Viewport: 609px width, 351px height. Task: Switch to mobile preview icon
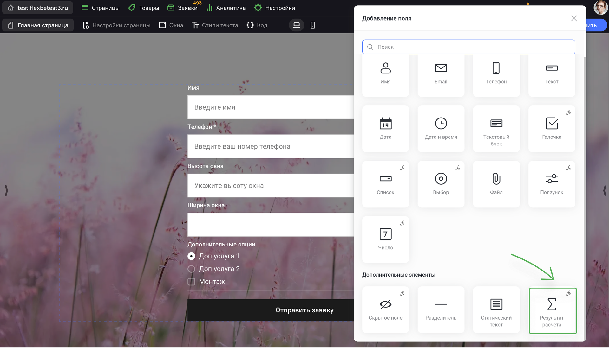(x=312, y=25)
